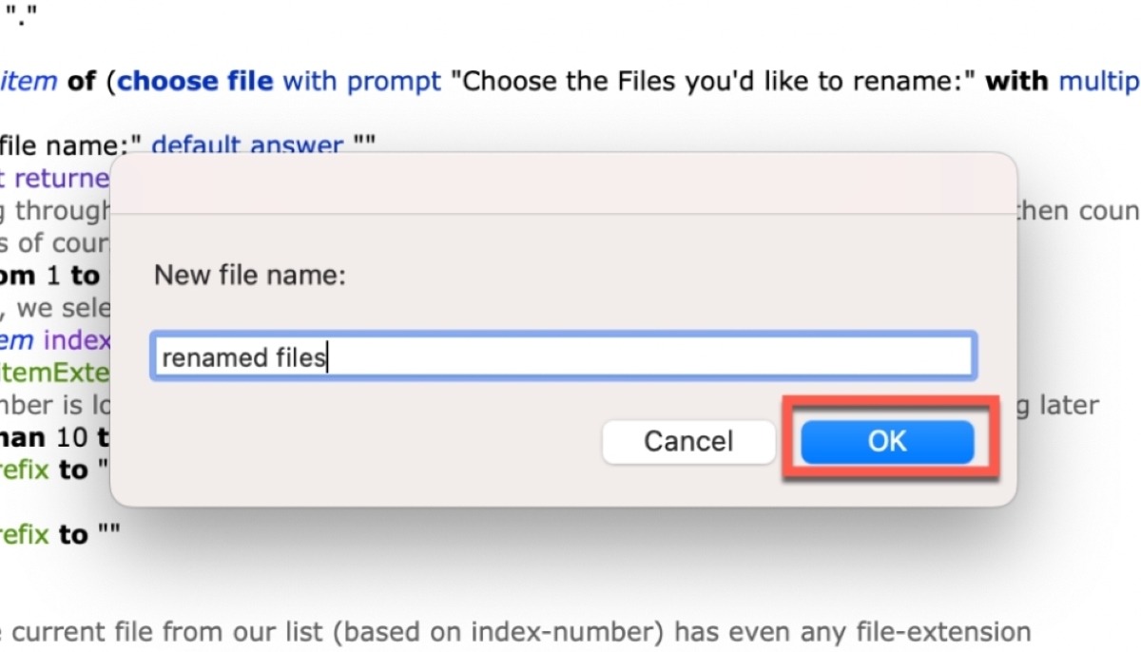Click inside the New file name text field
This screenshot has height=652, width=1141.
563,355
